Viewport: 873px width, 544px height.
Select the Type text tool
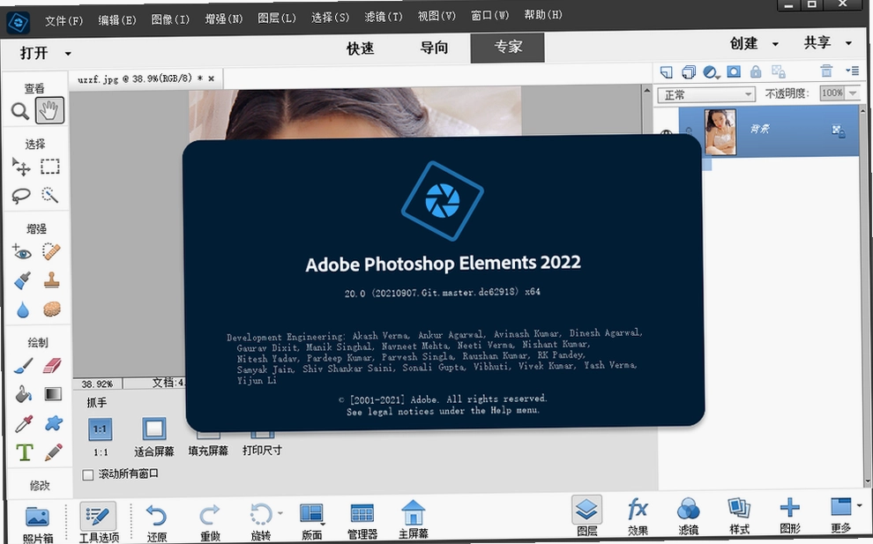25,452
